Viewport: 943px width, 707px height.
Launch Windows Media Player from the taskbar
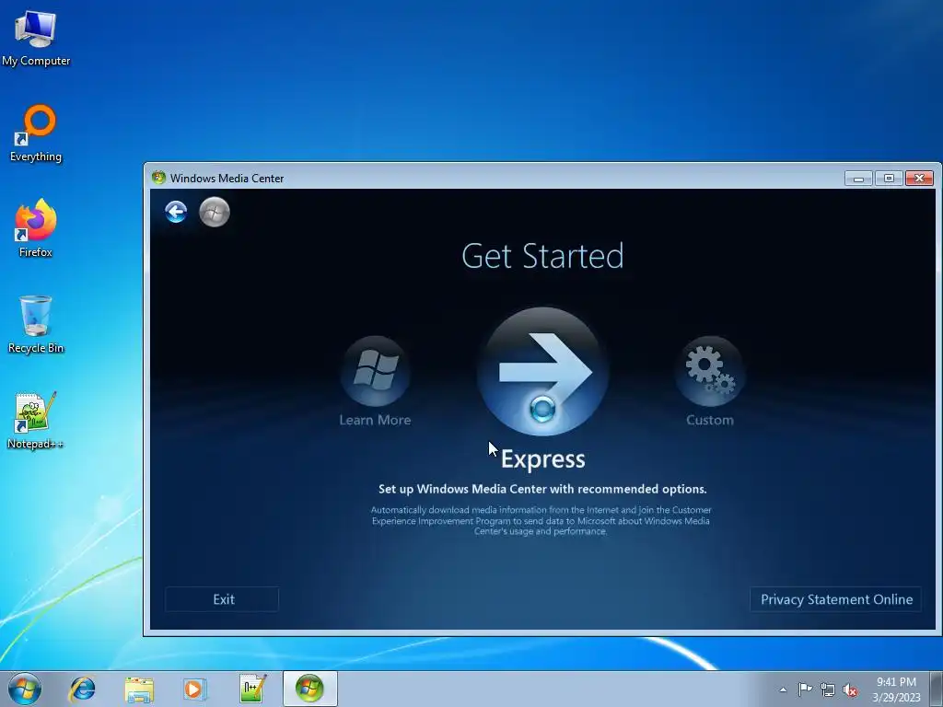coord(195,689)
